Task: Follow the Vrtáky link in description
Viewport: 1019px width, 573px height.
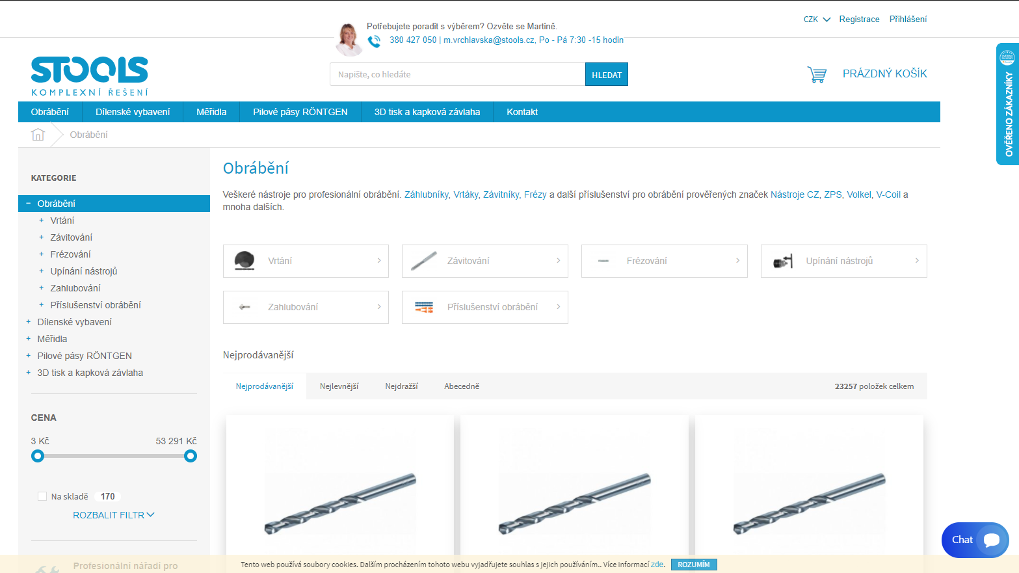Action: (x=466, y=194)
